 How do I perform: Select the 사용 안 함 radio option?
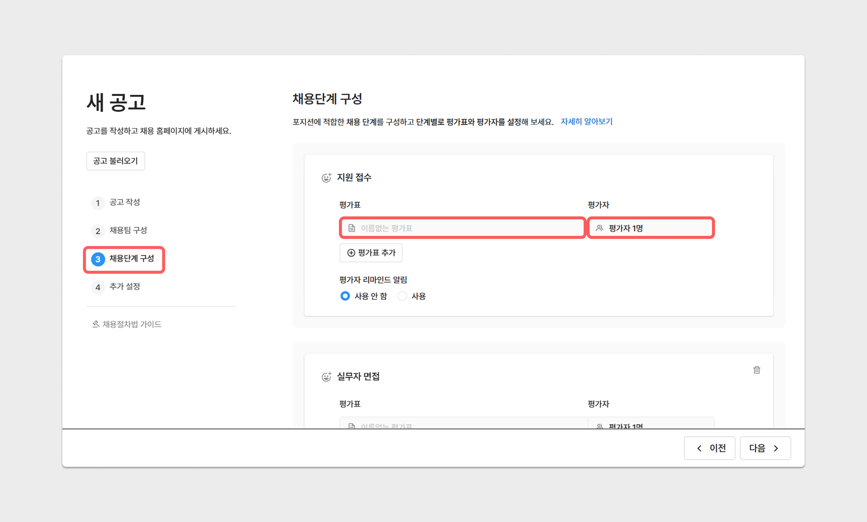(x=345, y=296)
